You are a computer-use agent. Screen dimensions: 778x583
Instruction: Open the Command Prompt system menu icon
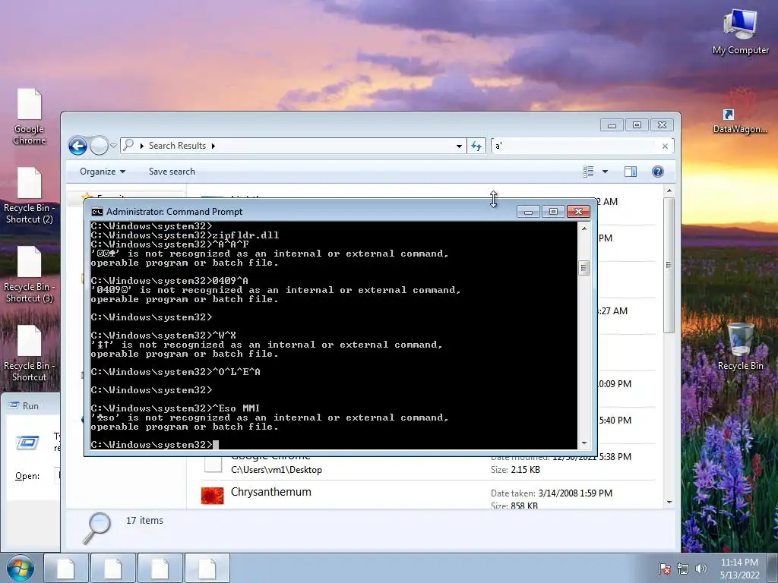pyautogui.click(x=96, y=212)
